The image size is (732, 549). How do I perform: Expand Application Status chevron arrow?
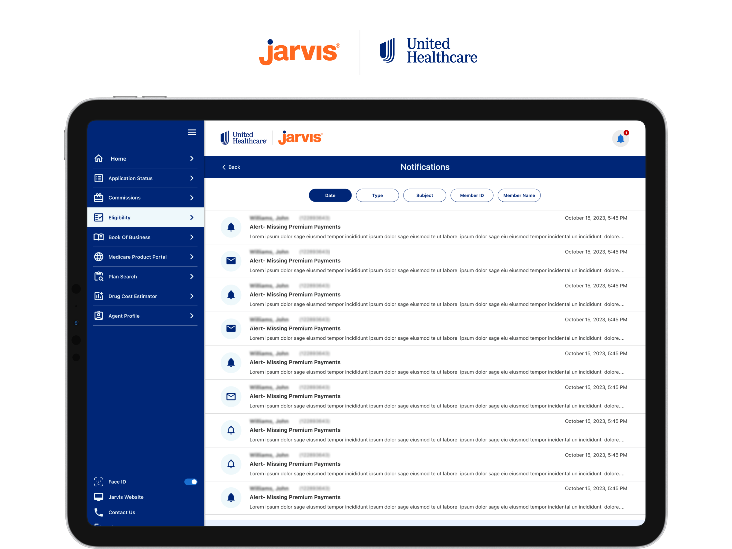click(192, 178)
